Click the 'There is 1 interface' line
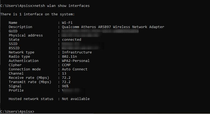 37,14
